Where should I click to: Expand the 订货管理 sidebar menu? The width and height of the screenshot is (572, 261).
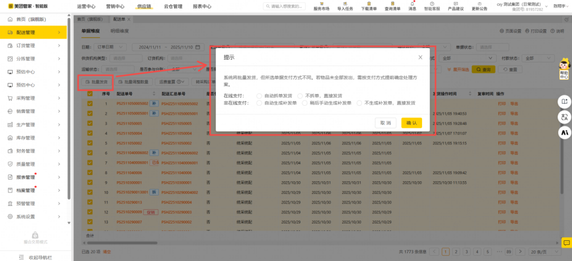point(34,46)
